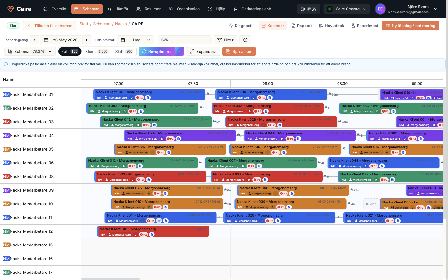Select the Rutt 150 toggle
Viewport: 448px width, 280px height.
(70, 51)
